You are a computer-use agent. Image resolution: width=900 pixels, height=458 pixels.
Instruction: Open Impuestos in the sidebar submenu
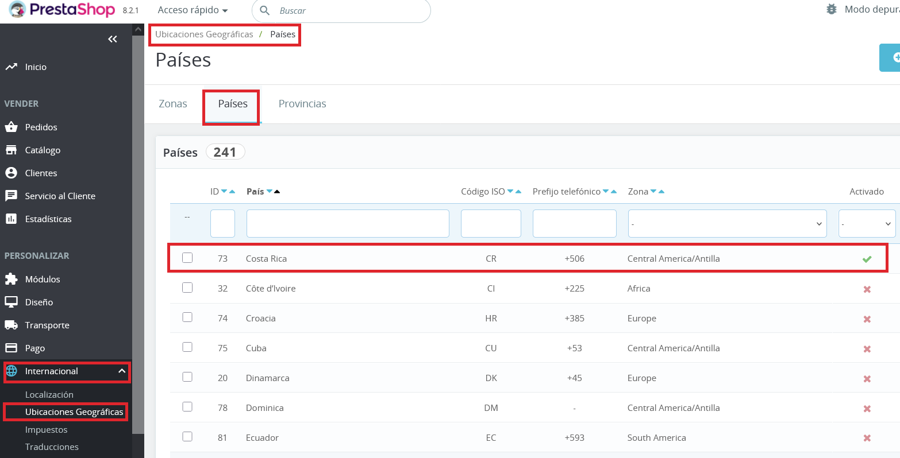click(47, 430)
